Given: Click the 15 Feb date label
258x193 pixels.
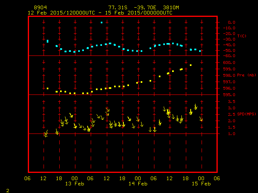Looking at the screenshot, I should [x=201, y=184].
